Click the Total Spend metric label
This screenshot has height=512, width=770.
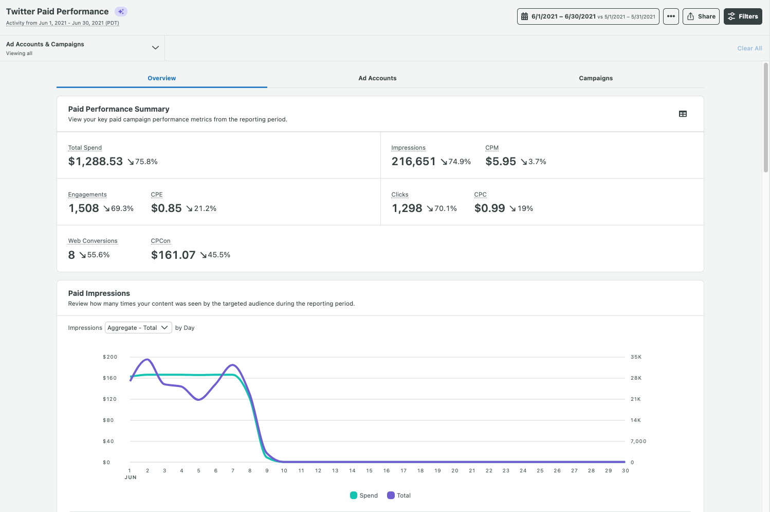(x=85, y=148)
